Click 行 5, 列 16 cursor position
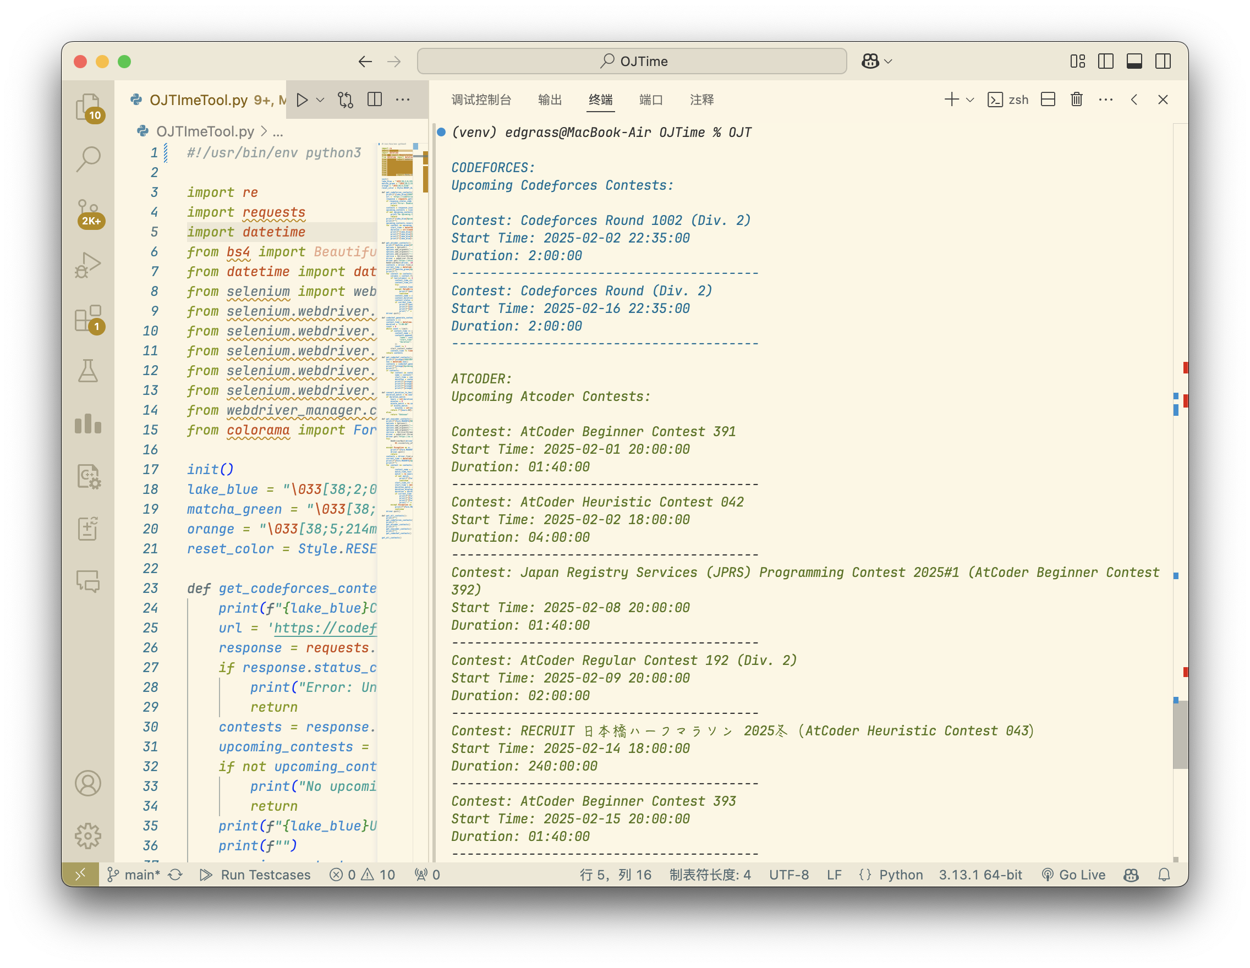The width and height of the screenshot is (1250, 968). coord(615,875)
